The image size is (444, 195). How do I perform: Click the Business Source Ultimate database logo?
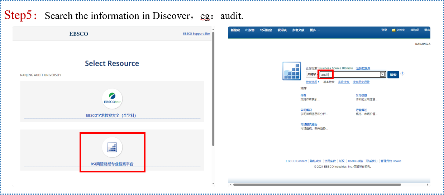tap(291, 71)
